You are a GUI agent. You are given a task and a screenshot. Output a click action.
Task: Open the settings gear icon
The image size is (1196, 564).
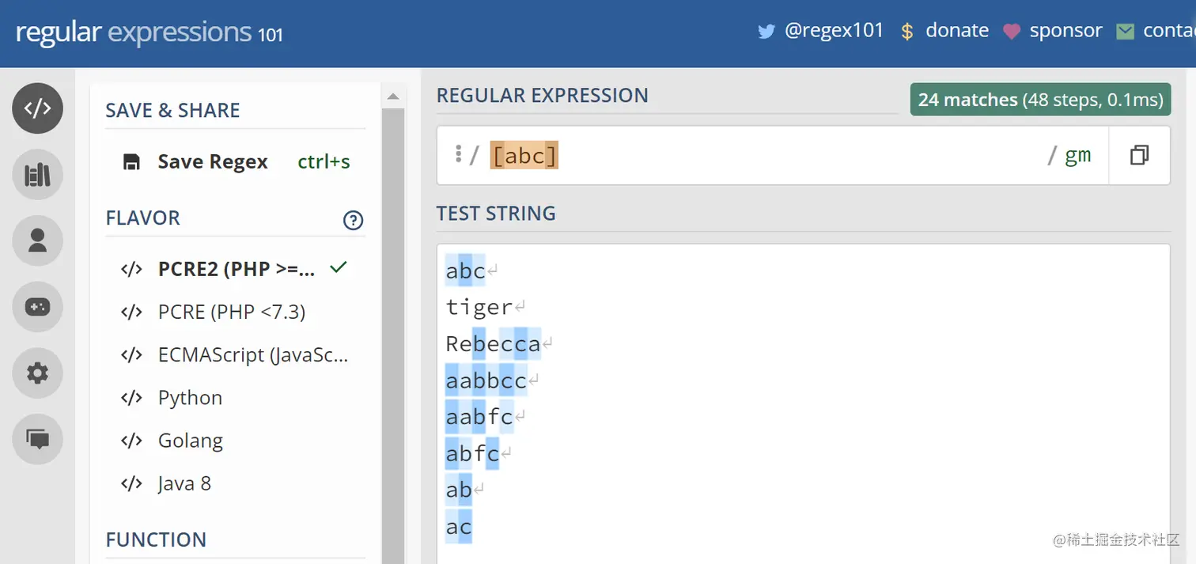[x=37, y=373]
